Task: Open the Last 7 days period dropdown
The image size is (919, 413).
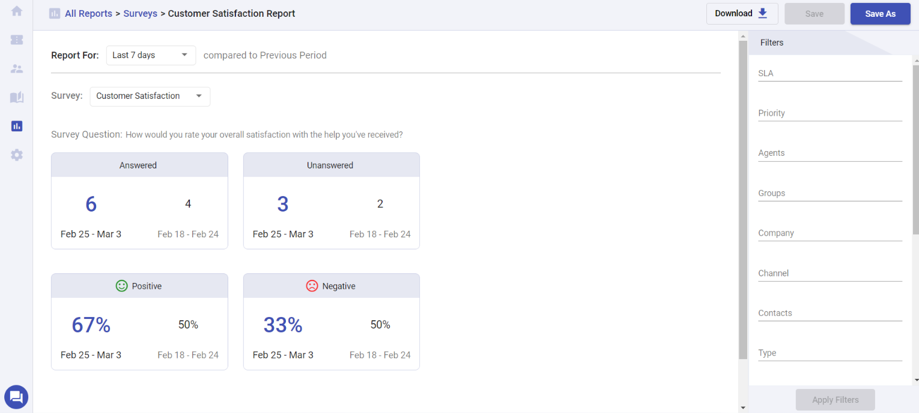Action: (x=151, y=55)
